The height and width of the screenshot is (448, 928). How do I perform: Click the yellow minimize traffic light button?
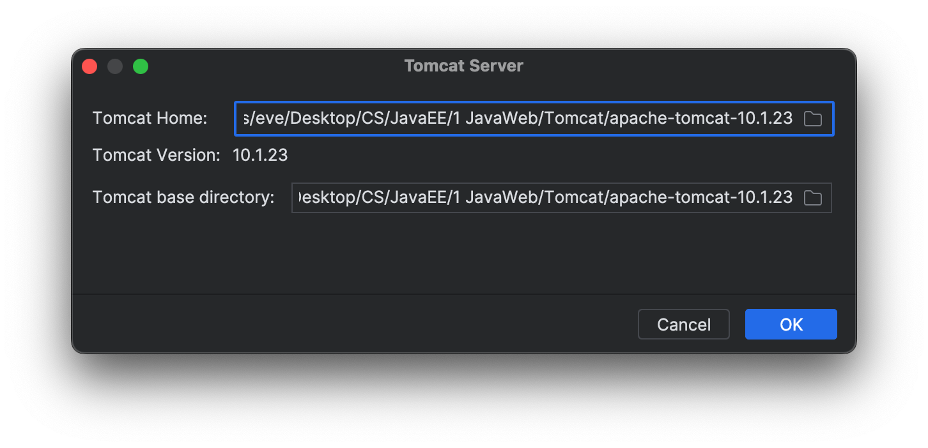point(115,66)
